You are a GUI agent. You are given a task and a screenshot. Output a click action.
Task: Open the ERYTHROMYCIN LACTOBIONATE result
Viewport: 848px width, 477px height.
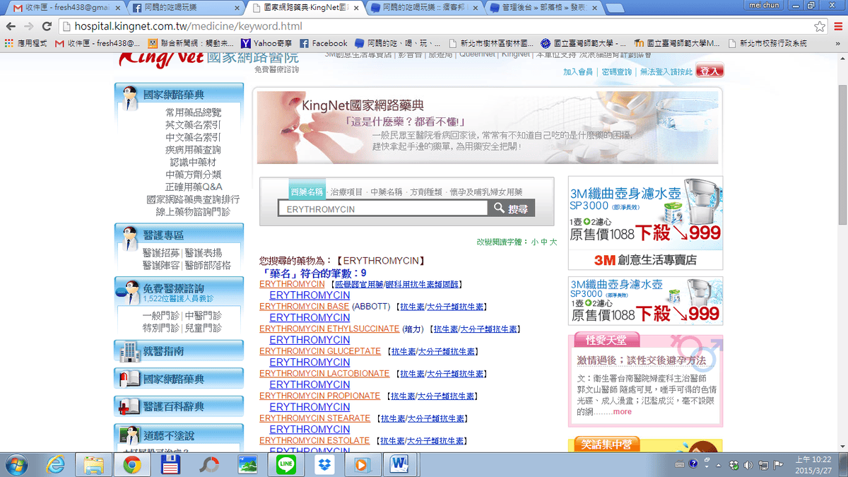pyautogui.click(x=324, y=373)
